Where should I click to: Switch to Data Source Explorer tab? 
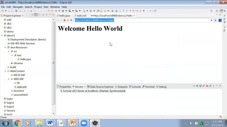tap(100, 87)
